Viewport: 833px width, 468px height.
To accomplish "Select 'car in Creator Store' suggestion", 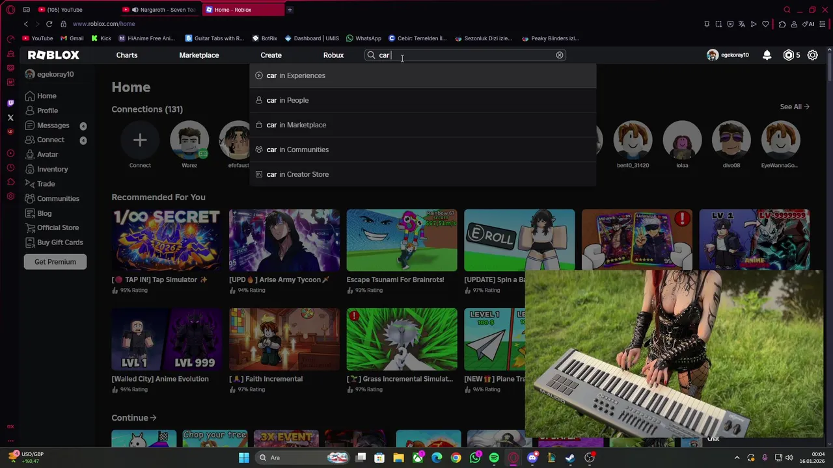I will click(423, 174).
